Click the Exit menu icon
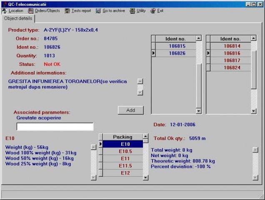The height and width of the screenshot is (200, 265). point(153,11)
